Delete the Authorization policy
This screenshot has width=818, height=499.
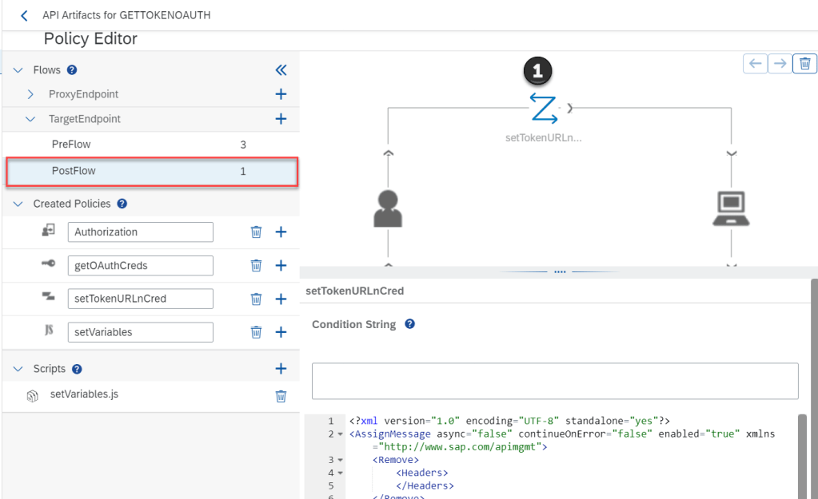coord(256,232)
